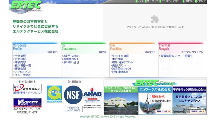Click the ERTEC Group logo
Viewport: 217px width, 124px height.
click(155, 83)
